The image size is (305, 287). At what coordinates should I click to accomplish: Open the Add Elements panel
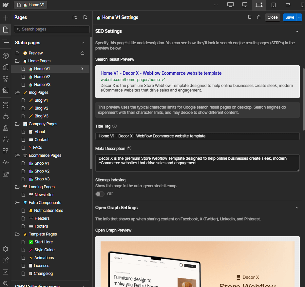tap(5, 18)
